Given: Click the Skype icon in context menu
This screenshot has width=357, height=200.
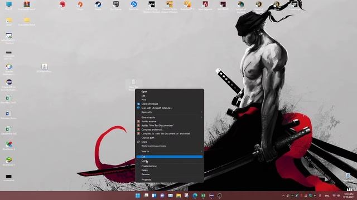Looking at the screenshot, I should pos(138,104).
